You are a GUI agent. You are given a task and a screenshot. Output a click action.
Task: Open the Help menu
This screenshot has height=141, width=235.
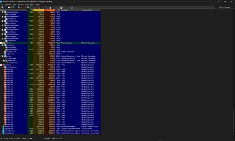[38, 5]
